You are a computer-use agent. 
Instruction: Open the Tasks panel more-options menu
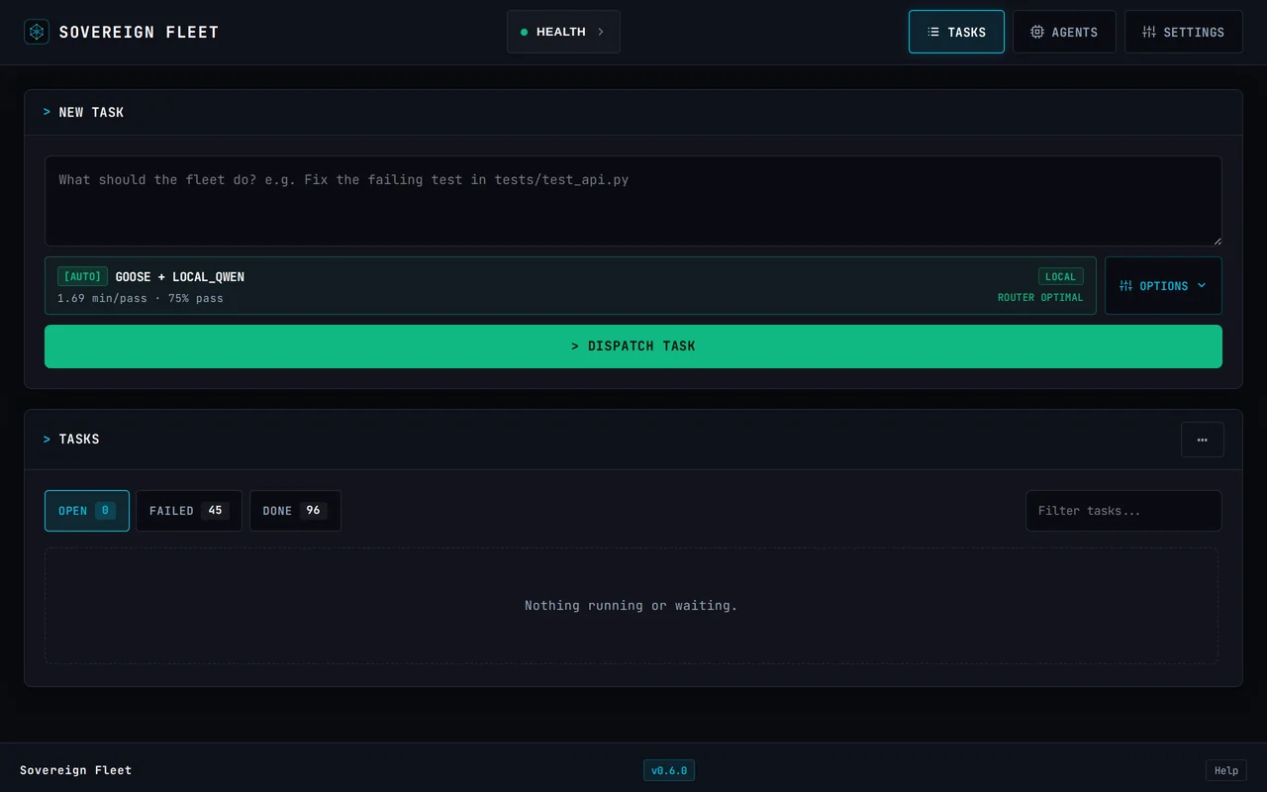1203,440
